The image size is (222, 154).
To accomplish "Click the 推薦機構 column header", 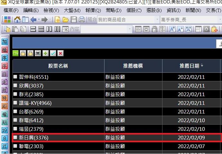I will pos(133,66).
